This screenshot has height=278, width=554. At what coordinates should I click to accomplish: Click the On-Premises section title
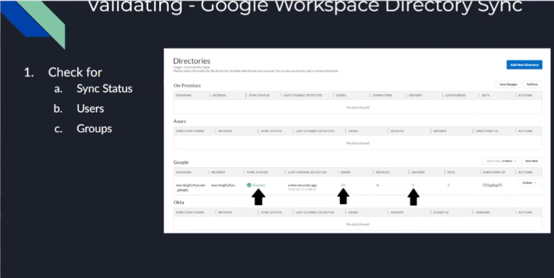[x=187, y=85]
